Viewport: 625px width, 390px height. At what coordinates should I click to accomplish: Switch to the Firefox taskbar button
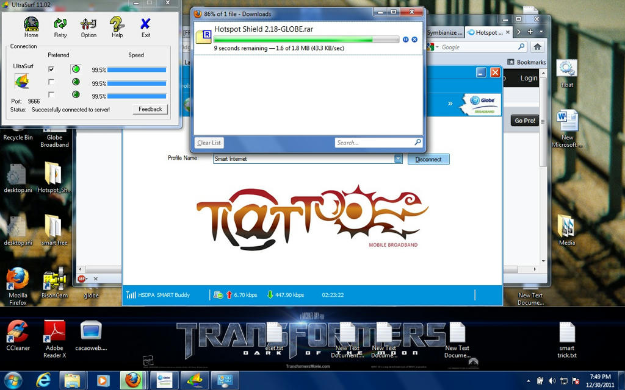click(x=133, y=380)
